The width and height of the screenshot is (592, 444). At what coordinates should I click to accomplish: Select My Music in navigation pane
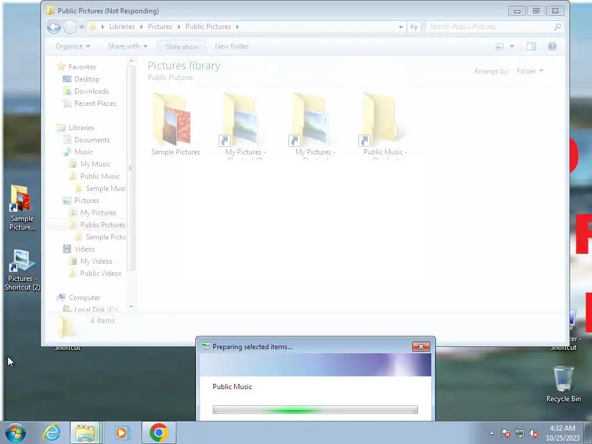click(x=95, y=164)
